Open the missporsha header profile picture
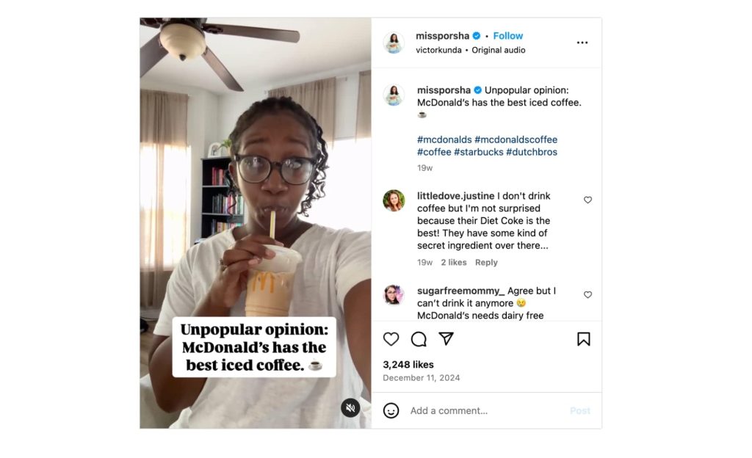This screenshot has width=752, height=458. [x=394, y=43]
